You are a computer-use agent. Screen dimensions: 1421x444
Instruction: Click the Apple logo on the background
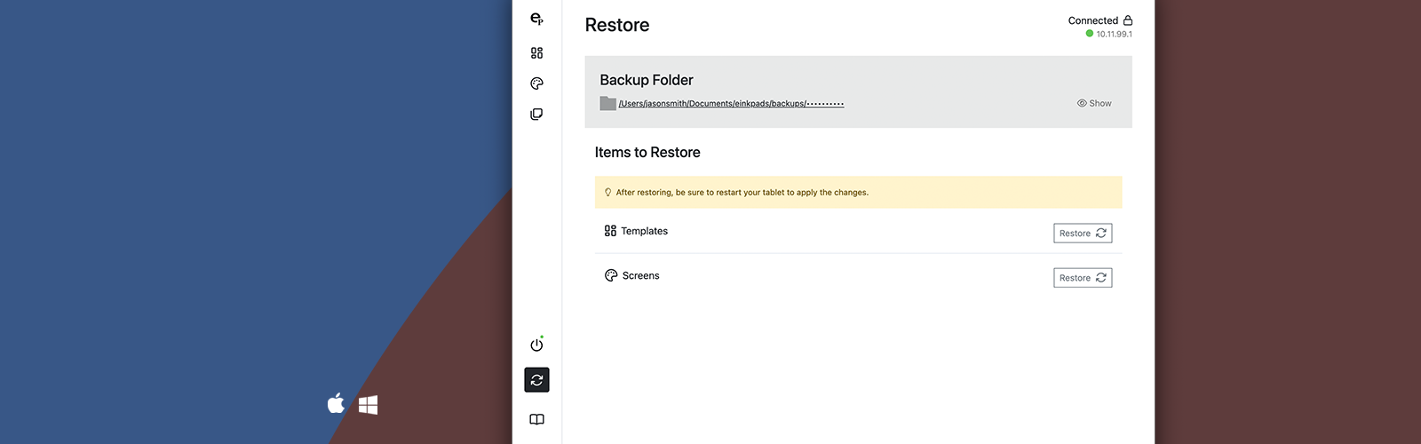336,404
